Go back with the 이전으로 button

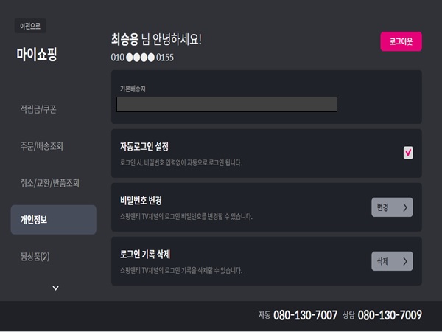(29, 26)
